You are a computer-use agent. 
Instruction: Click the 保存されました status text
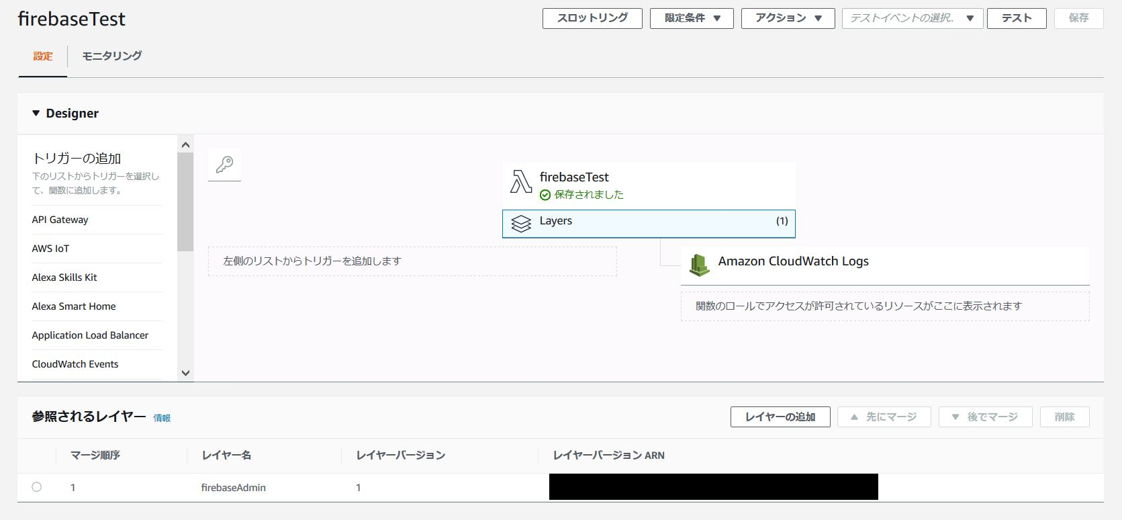tap(589, 195)
